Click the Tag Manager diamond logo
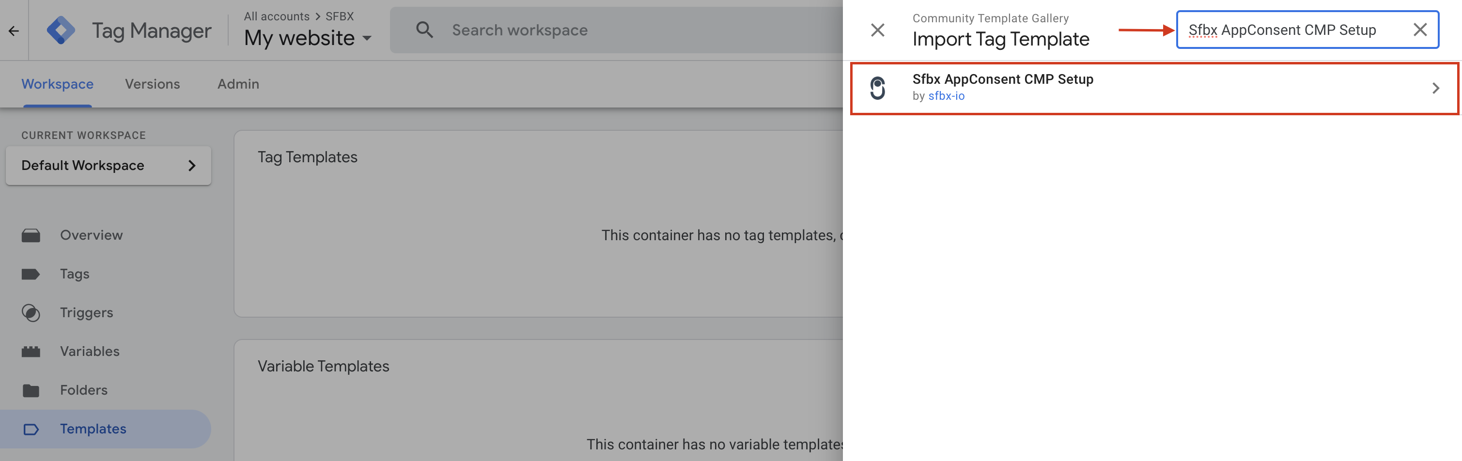 pos(61,31)
